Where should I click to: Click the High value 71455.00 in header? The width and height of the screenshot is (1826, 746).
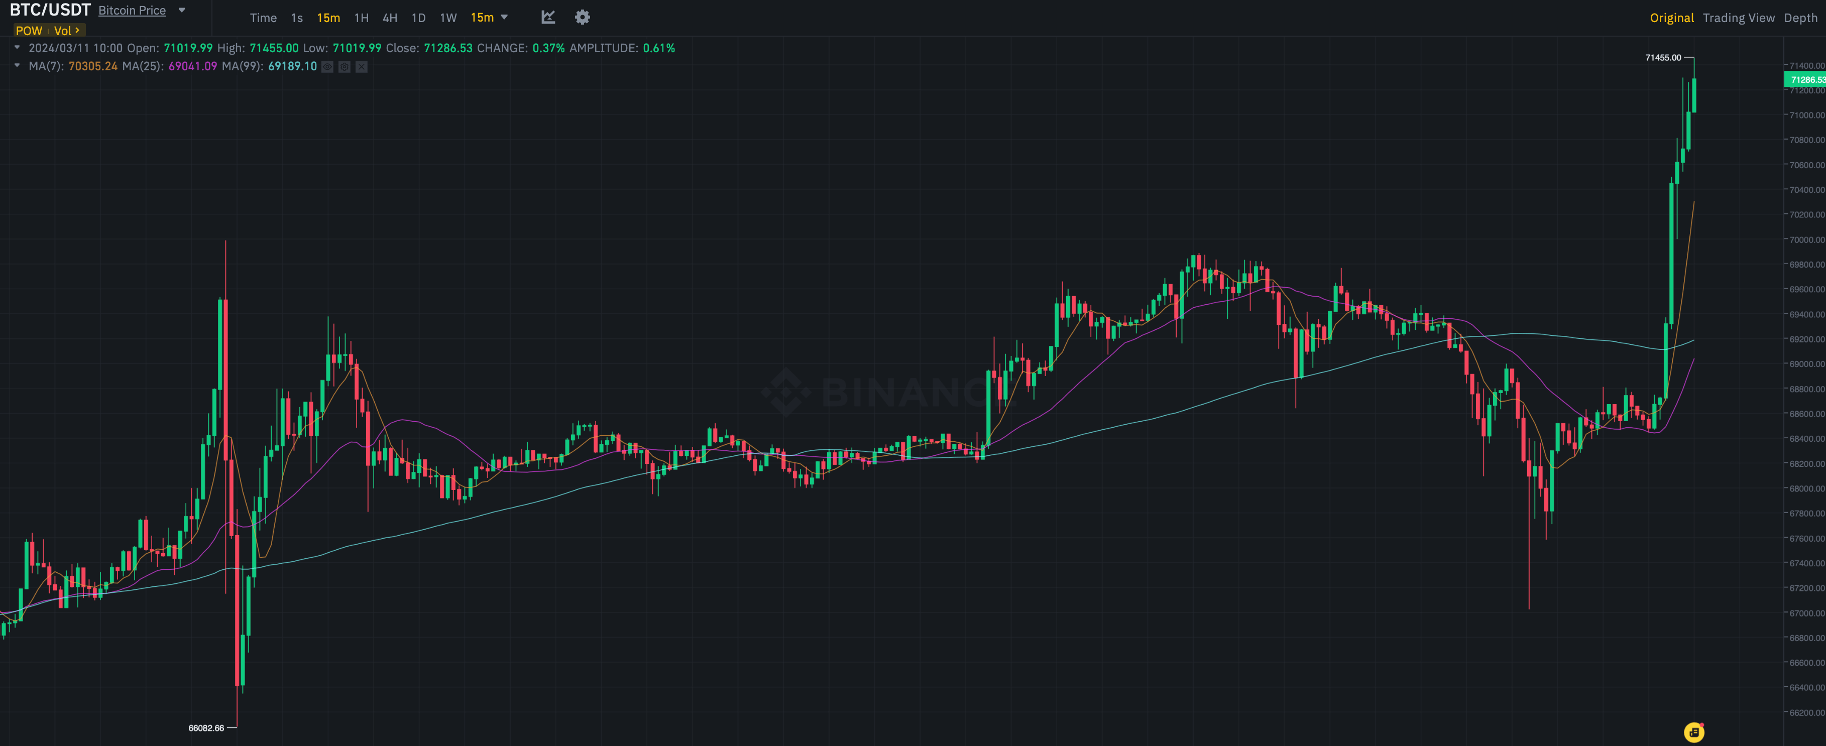274,48
